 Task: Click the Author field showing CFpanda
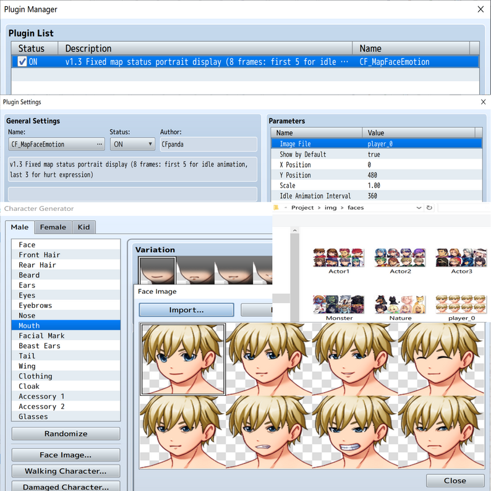coord(208,144)
